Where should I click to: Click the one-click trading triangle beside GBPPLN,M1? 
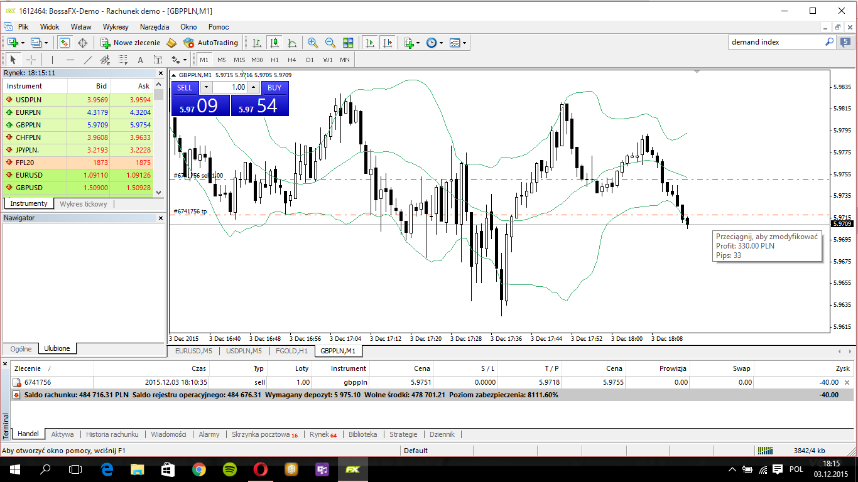point(174,75)
